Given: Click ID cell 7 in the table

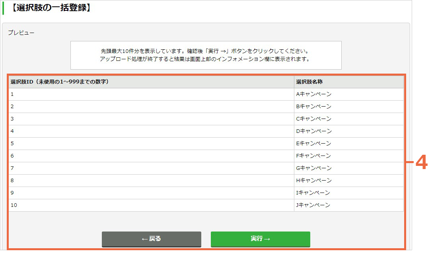Looking at the screenshot, I should [x=151, y=168].
